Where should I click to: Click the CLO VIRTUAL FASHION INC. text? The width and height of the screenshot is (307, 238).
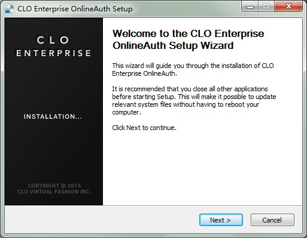pos(54,191)
